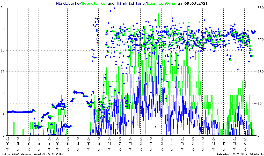The width and height of the screenshot is (264, 156).
Task: Click left axis value 12
Action: point(3,72)
